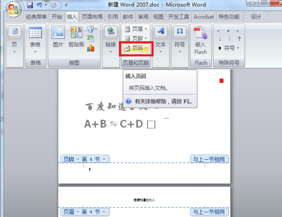Insert a chart with bar-chart icon
The height and width of the screenshot is (217, 282).
click(x=91, y=48)
